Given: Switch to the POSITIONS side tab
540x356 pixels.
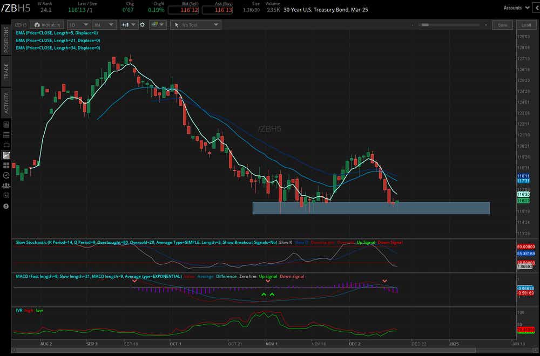Looking at the screenshot, I should coord(6,39).
